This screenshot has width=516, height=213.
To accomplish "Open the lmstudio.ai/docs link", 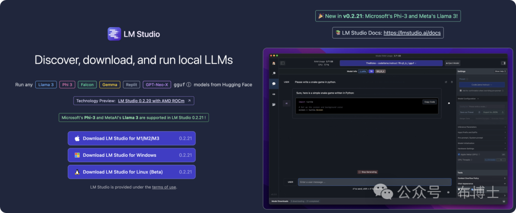I will pyautogui.click(x=412, y=33).
